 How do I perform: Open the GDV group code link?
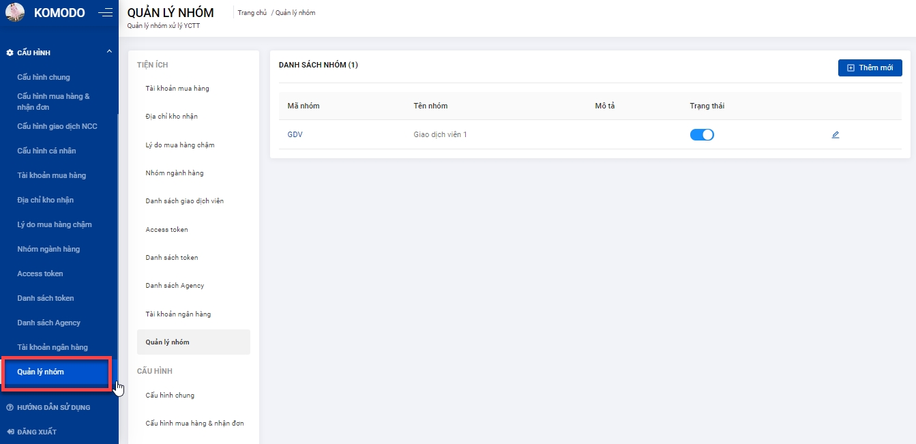(x=295, y=135)
